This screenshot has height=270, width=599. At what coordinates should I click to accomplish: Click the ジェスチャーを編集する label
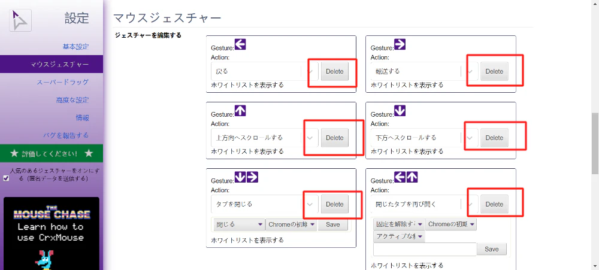point(148,35)
